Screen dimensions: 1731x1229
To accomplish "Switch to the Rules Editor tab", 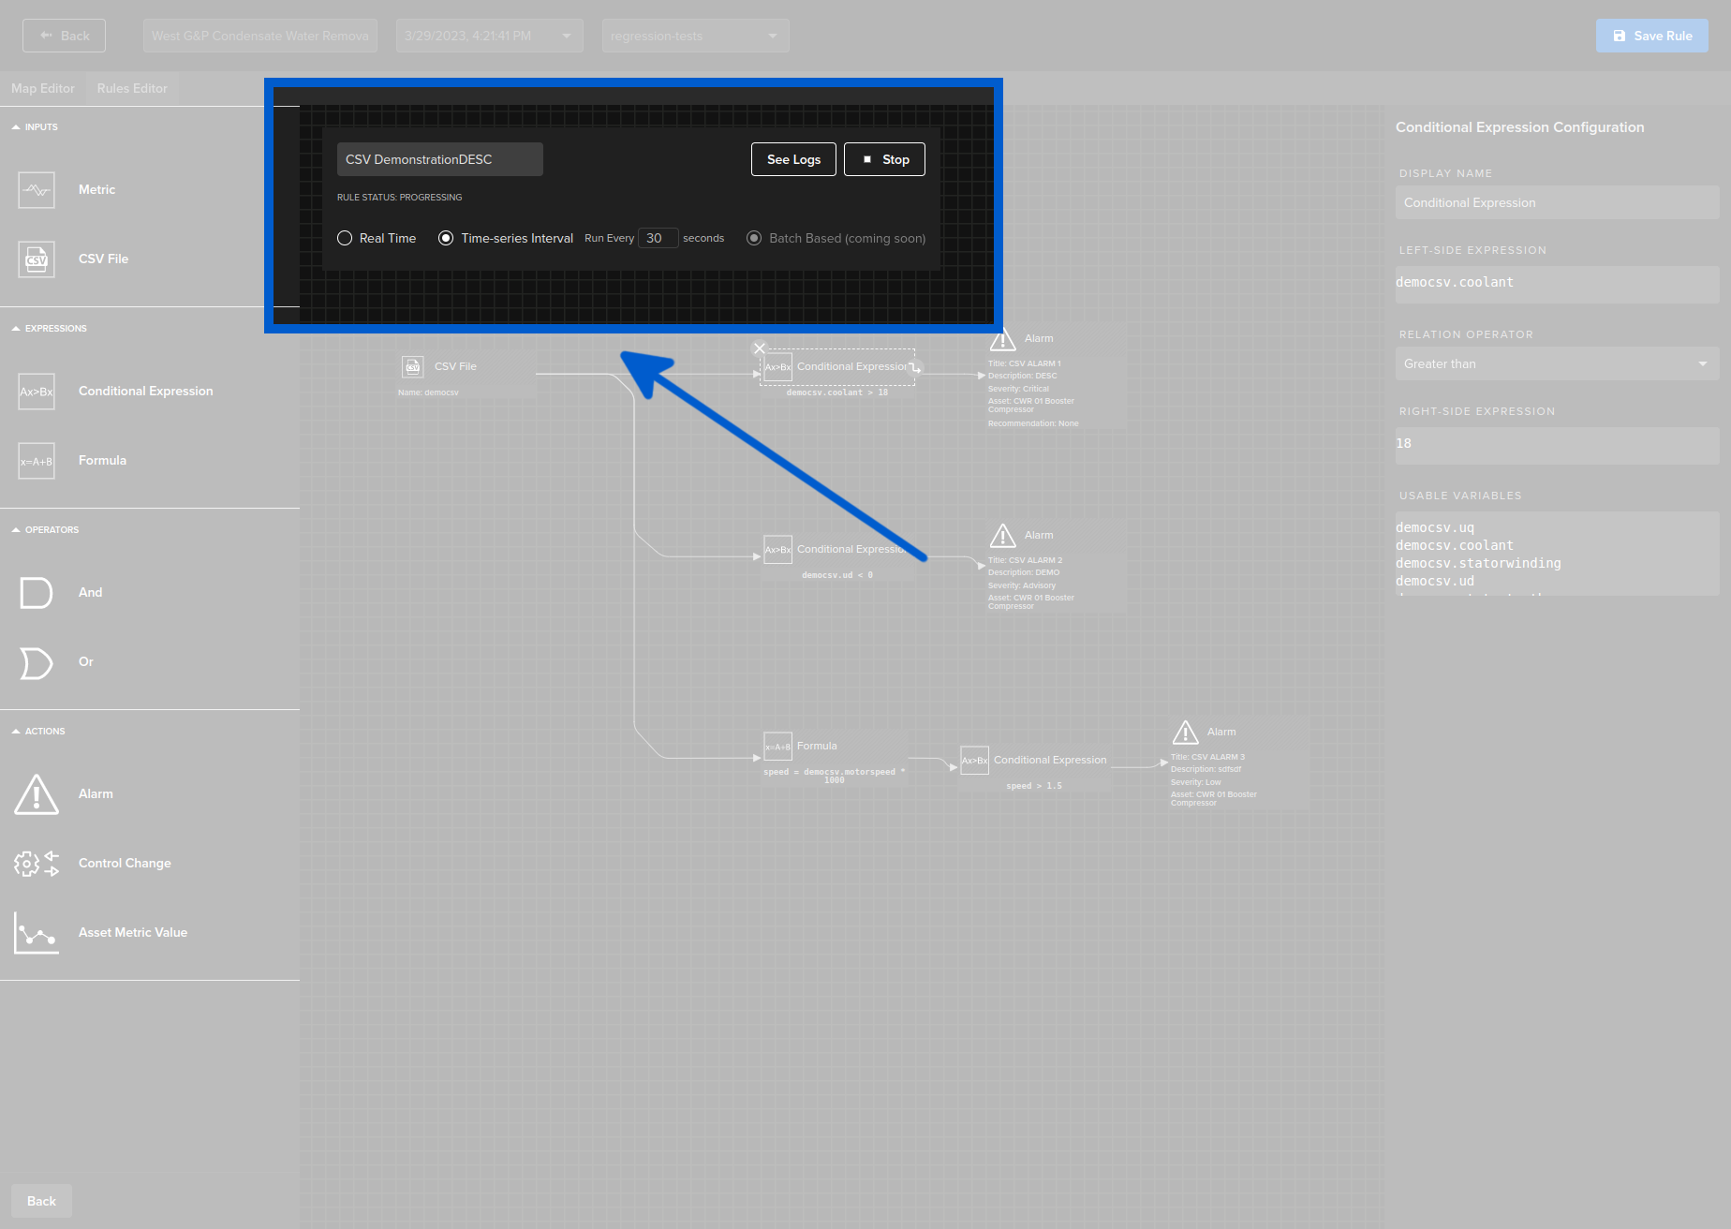I will tap(131, 88).
